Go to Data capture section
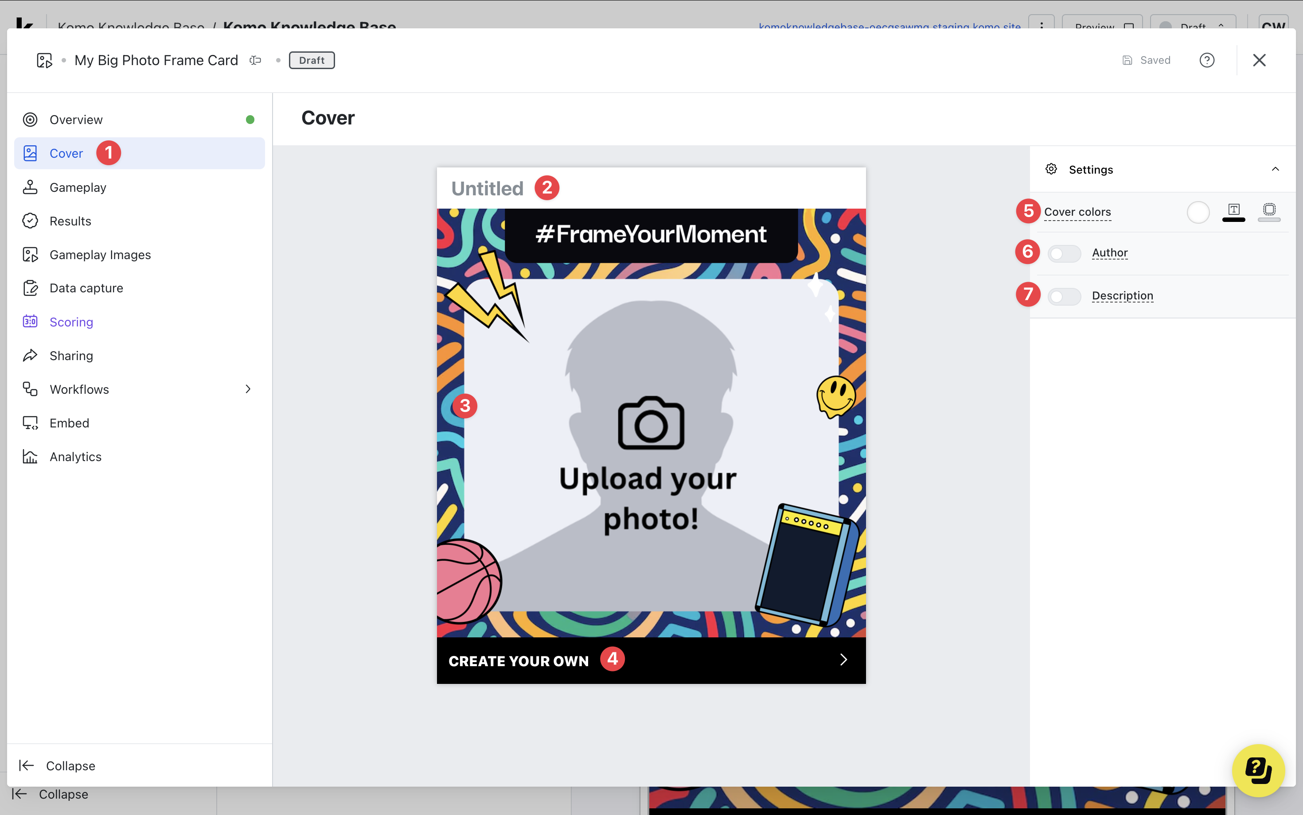1303x815 pixels. [86, 288]
